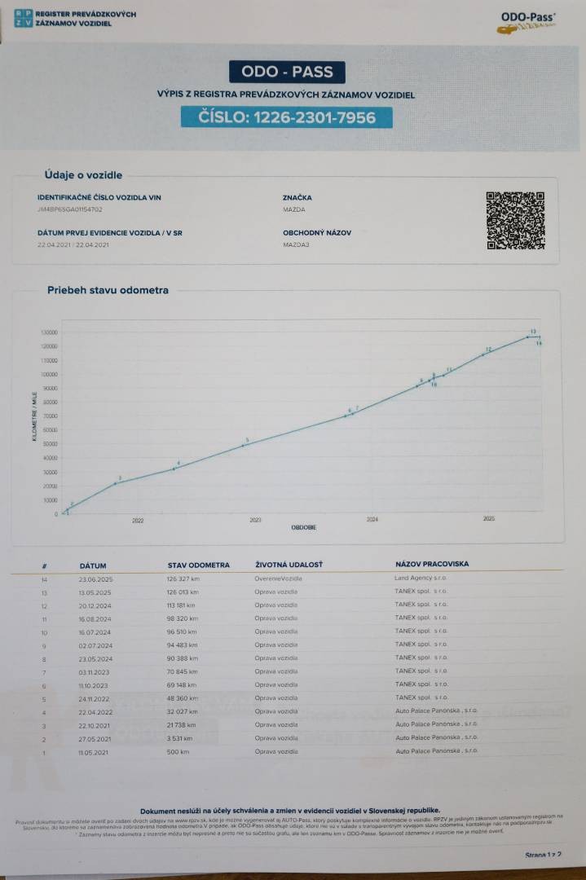
Task: Click the QR code in vehicle data
Action: click(515, 221)
